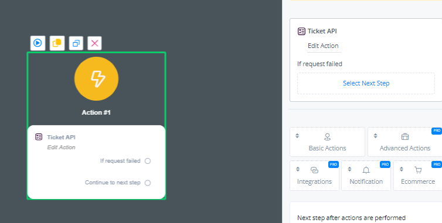442x223 pixels.
Task: Click the PRO badge on Advanced Actions
Action: pos(437,131)
